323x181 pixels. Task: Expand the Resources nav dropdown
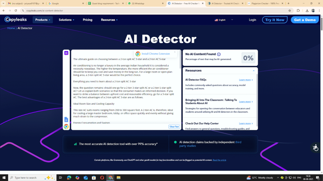click(109, 20)
